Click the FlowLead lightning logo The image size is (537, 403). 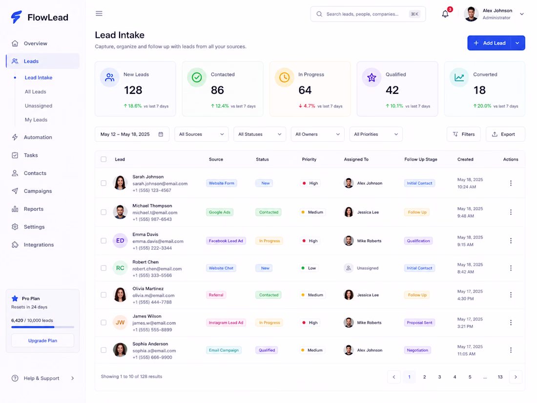[16, 17]
